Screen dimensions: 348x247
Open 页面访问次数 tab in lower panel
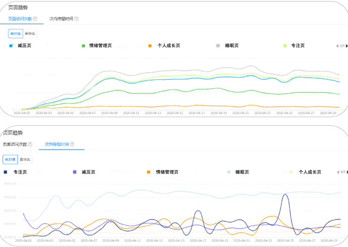point(14,144)
